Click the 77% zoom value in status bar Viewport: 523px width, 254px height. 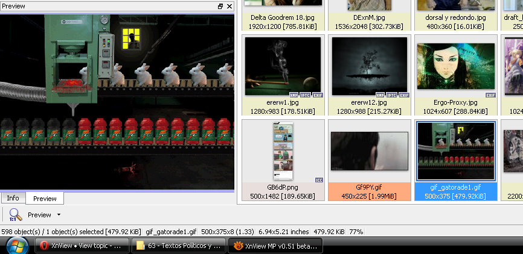(356, 232)
